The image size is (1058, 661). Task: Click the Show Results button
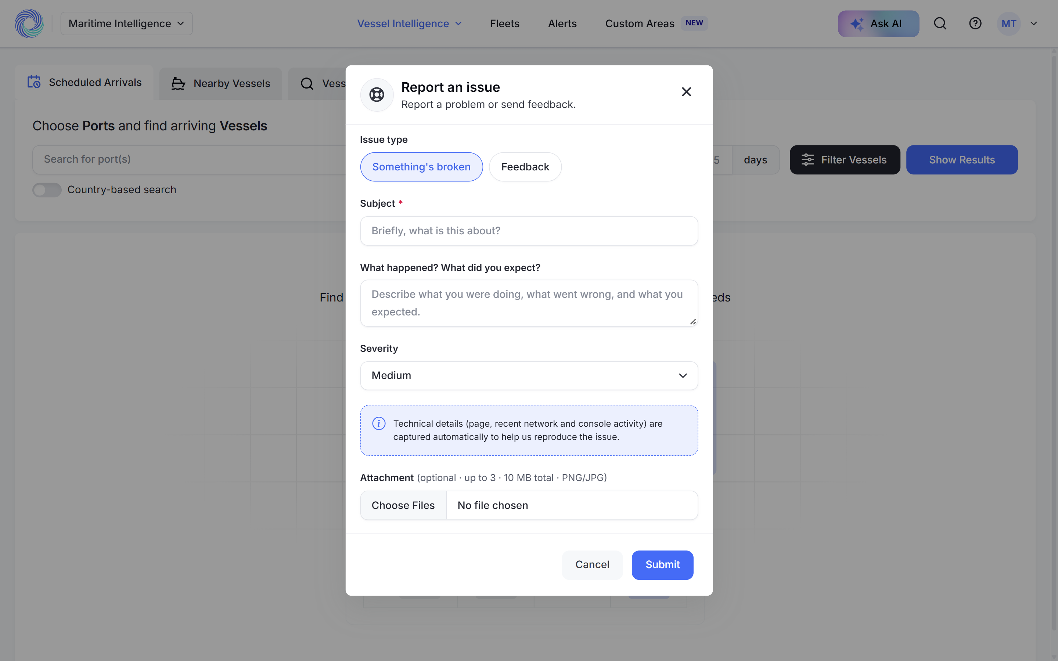point(962,160)
